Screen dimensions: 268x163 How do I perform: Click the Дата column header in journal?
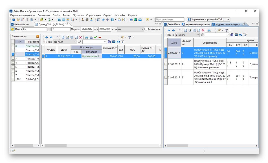pos(174,43)
